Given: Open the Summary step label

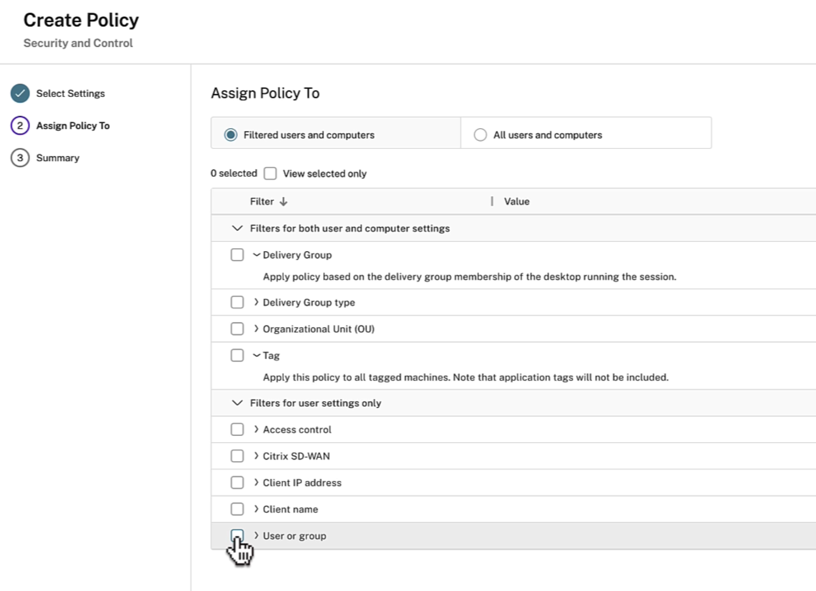Looking at the screenshot, I should point(58,158).
